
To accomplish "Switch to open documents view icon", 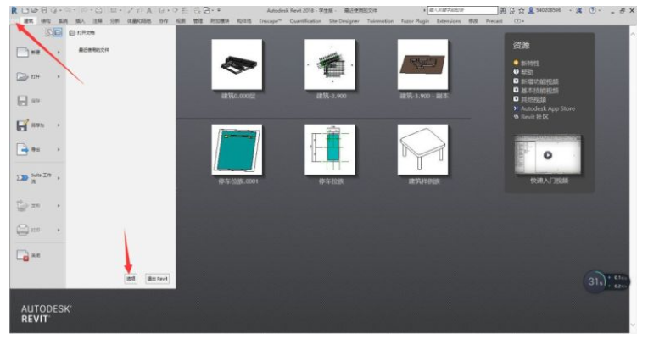I will (58, 32).
